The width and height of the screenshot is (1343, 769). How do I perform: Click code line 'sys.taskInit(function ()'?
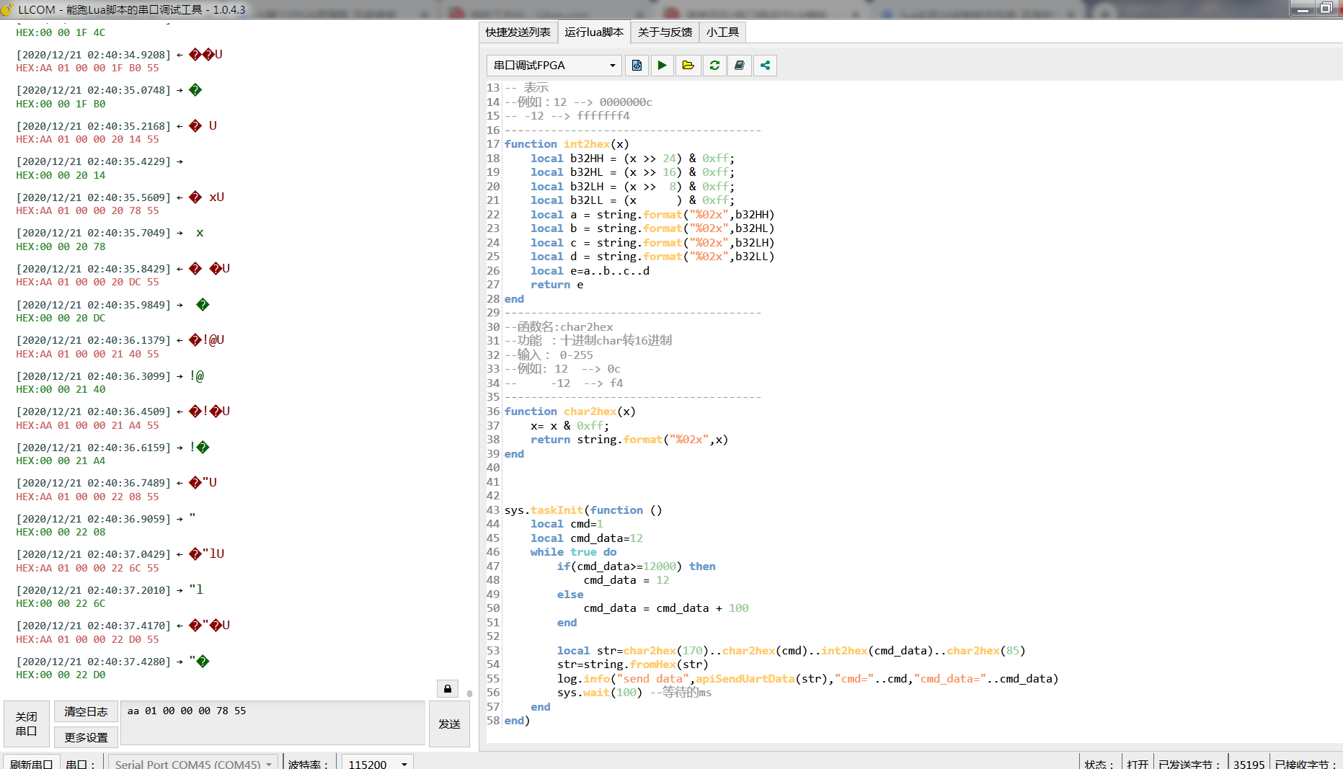pyautogui.click(x=582, y=510)
